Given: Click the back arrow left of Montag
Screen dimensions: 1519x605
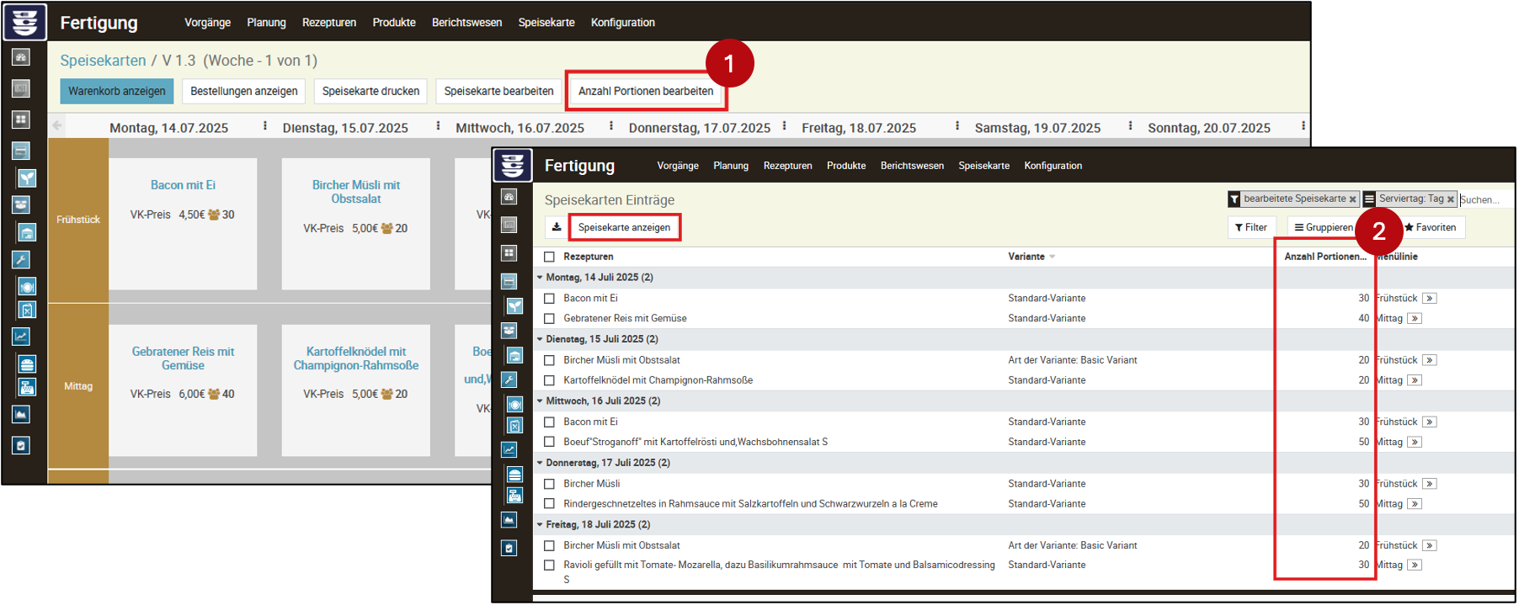Looking at the screenshot, I should tap(57, 126).
